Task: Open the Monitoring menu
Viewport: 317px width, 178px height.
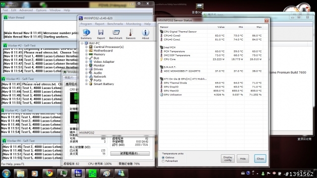Action: click(134, 24)
